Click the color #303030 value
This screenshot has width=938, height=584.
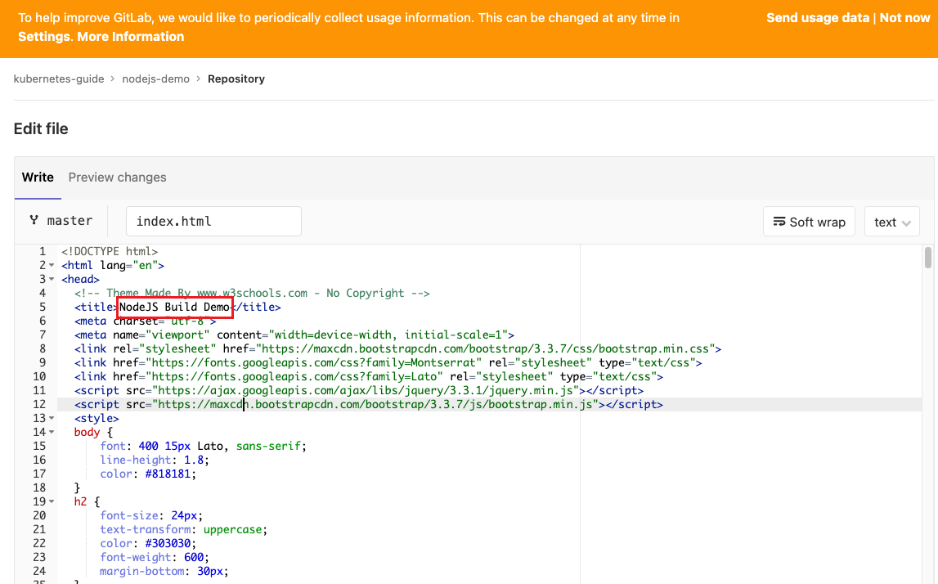coord(168,543)
